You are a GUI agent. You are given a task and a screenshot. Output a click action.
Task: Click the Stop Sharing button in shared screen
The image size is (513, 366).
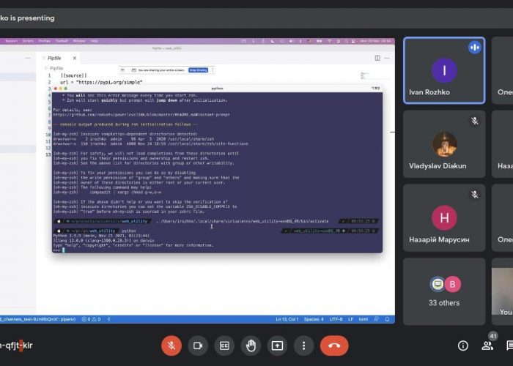[198, 70]
